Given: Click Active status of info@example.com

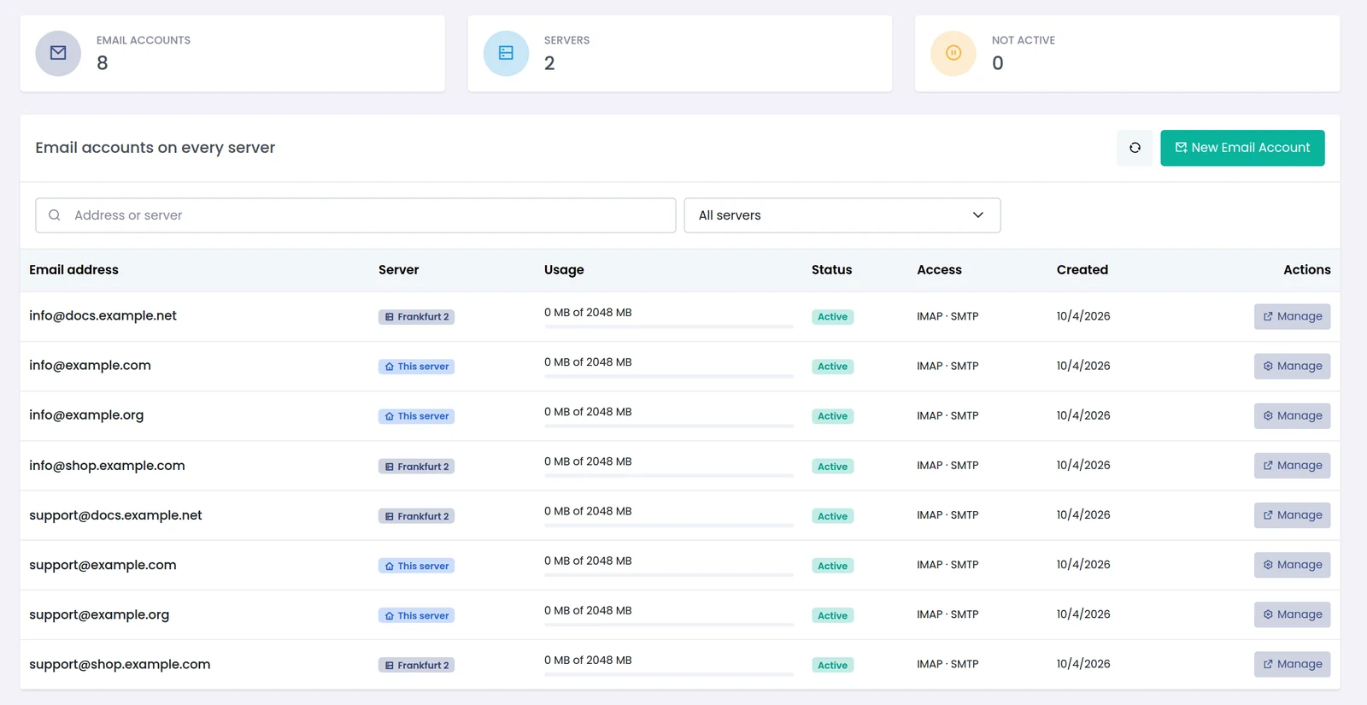Looking at the screenshot, I should pos(832,367).
